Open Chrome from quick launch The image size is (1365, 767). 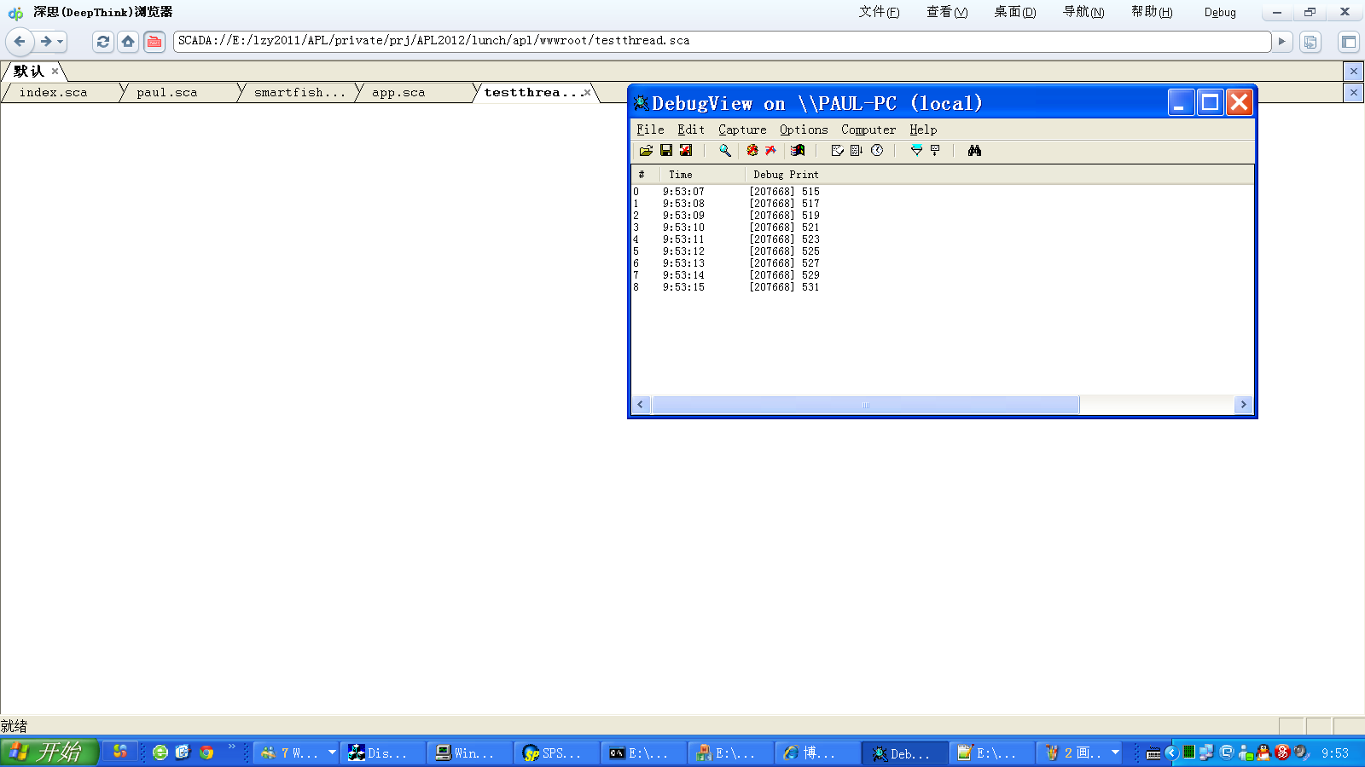(206, 753)
